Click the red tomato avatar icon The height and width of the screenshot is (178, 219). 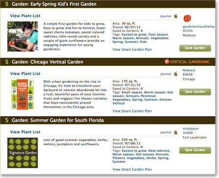187,19
